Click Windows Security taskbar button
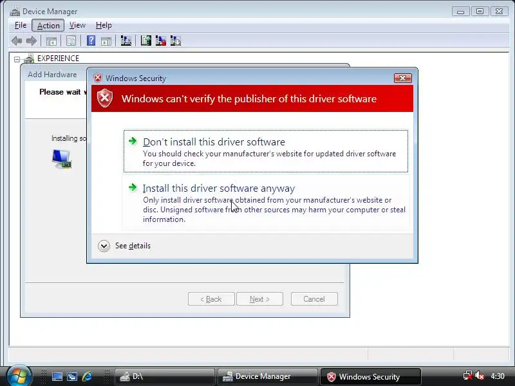The image size is (515, 386). point(370,376)
